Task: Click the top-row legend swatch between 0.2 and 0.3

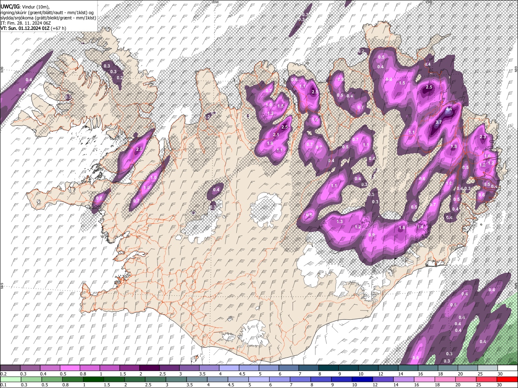Action: [x=10, y=368]
